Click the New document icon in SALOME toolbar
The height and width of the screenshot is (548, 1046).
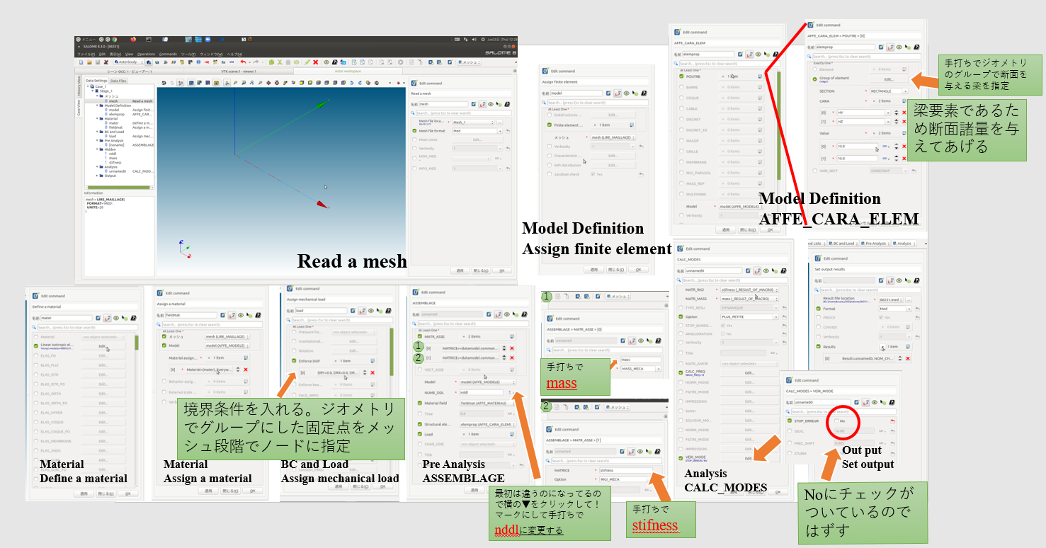pos(81,62)
